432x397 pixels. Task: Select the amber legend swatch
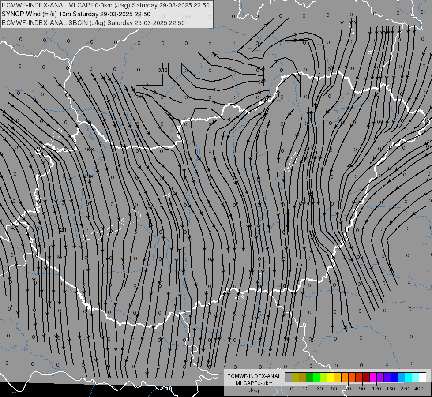pos(338,377)
